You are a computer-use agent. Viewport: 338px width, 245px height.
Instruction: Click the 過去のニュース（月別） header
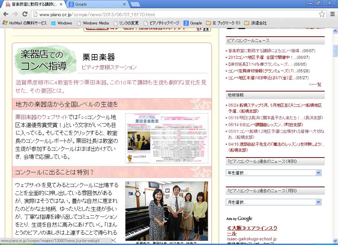[275, 191]
